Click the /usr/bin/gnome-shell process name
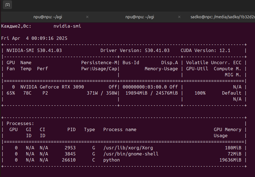Image resolution: width=255 pixels, height=177 pixels. tap(131, 154)
